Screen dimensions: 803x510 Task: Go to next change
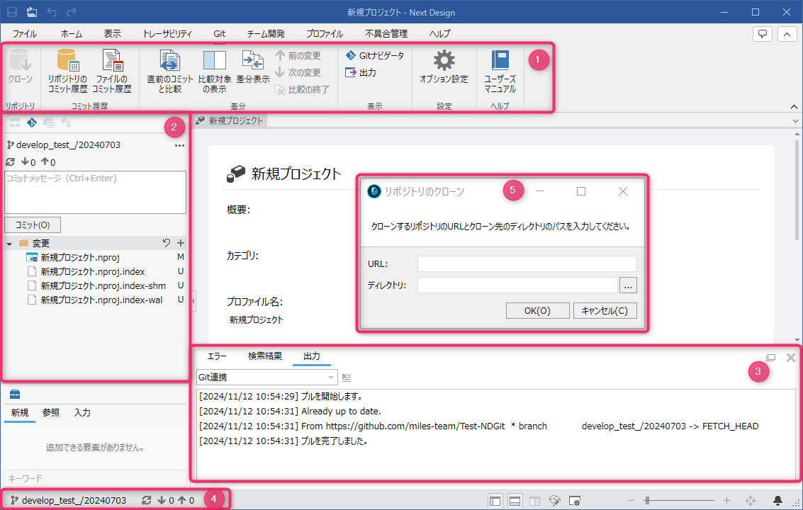(x=298, y=72)
